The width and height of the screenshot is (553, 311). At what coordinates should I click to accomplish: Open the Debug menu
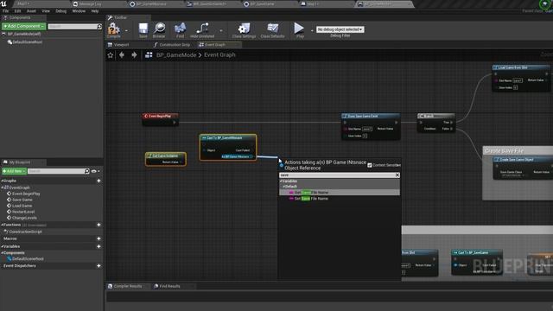click(x=61, y=11)
